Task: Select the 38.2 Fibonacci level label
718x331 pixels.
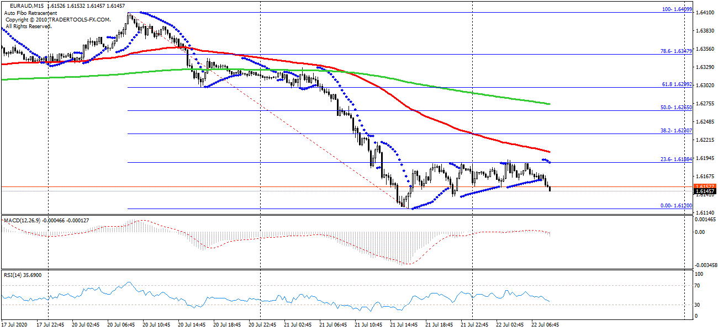Action: [677, 131]
